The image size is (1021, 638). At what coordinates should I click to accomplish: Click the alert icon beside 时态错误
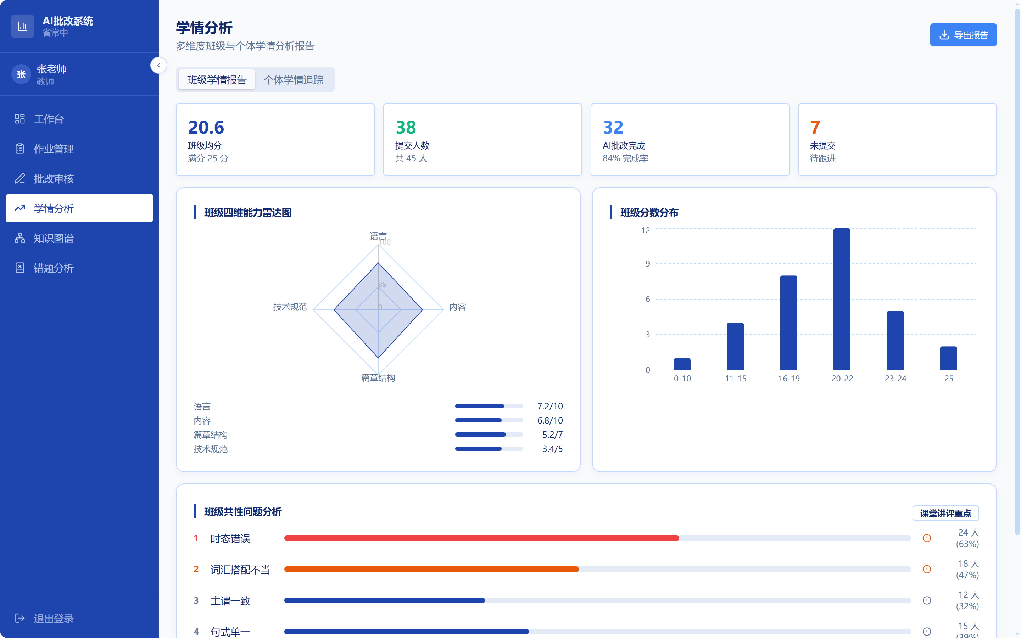pos(926,538)
